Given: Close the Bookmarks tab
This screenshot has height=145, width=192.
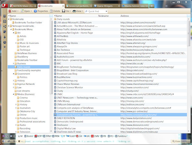Looking at the screenshot, I should tap(63, 6).
